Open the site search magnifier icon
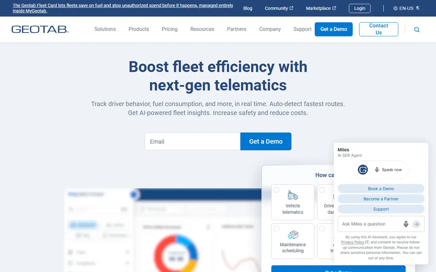This screenshot has height=272, width=436. coord(417,29)
